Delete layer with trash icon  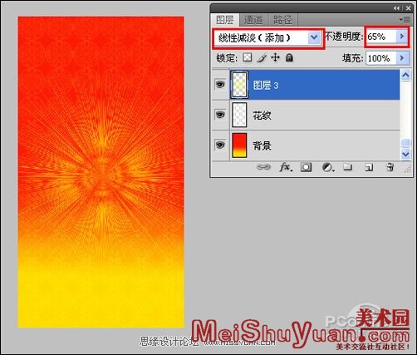(390, 167)
